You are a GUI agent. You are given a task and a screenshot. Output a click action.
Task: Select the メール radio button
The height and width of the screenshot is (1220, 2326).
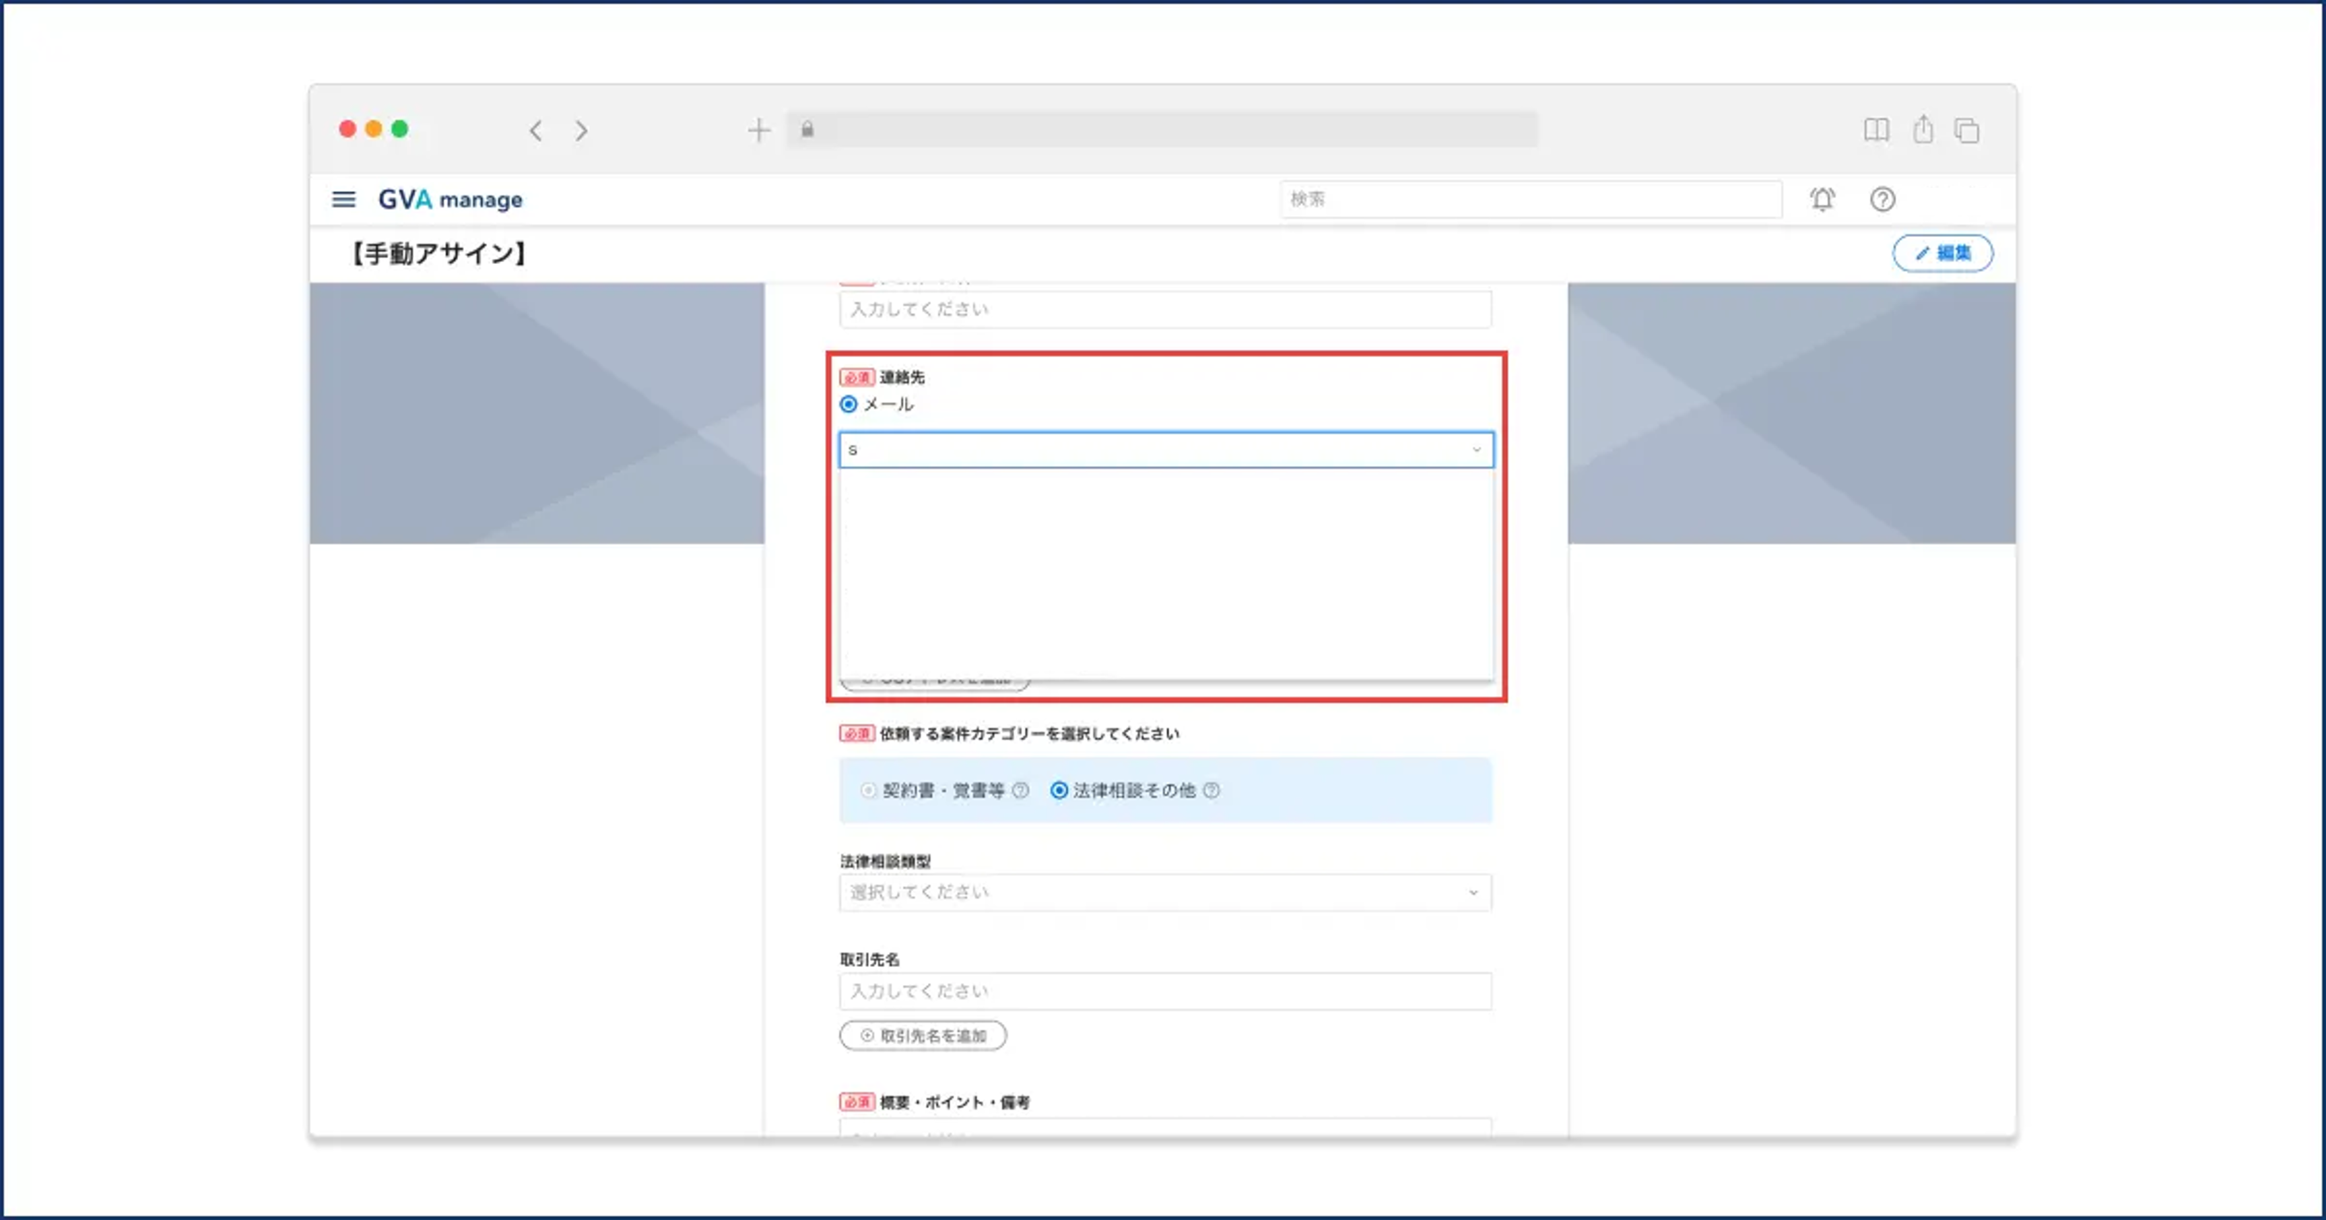[847, 404]
